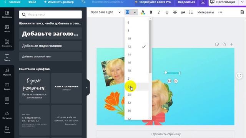Image resolution: width=246 pixels, height=138 pixels.
Task: Open the Video sidebar tab
Action: [7, 86]
